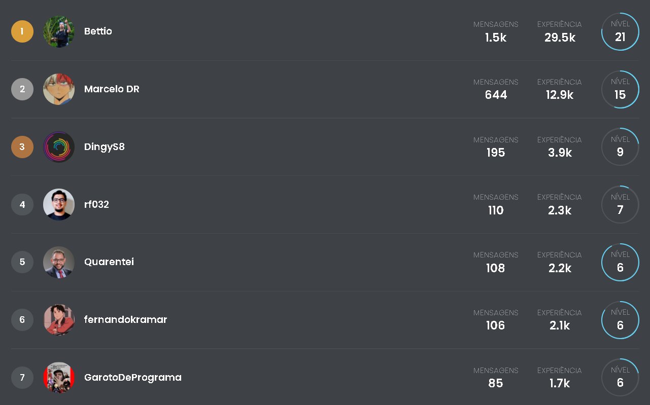Select DingyS8's colorful ring avatar
The width and height of the screenshot is (650, 405).
pos(59,147)
